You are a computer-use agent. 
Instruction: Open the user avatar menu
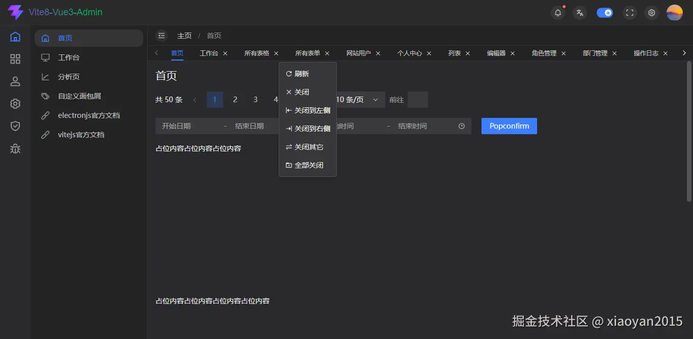[x=675, y=13]
